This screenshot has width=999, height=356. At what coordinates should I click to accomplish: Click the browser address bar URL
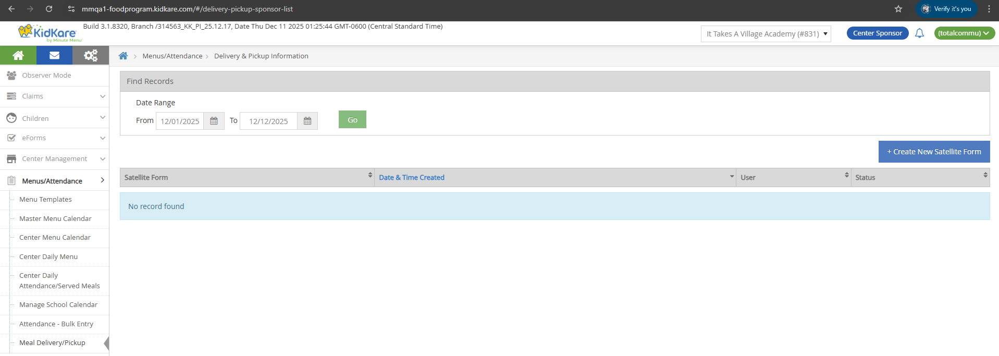tap(188, 9)
